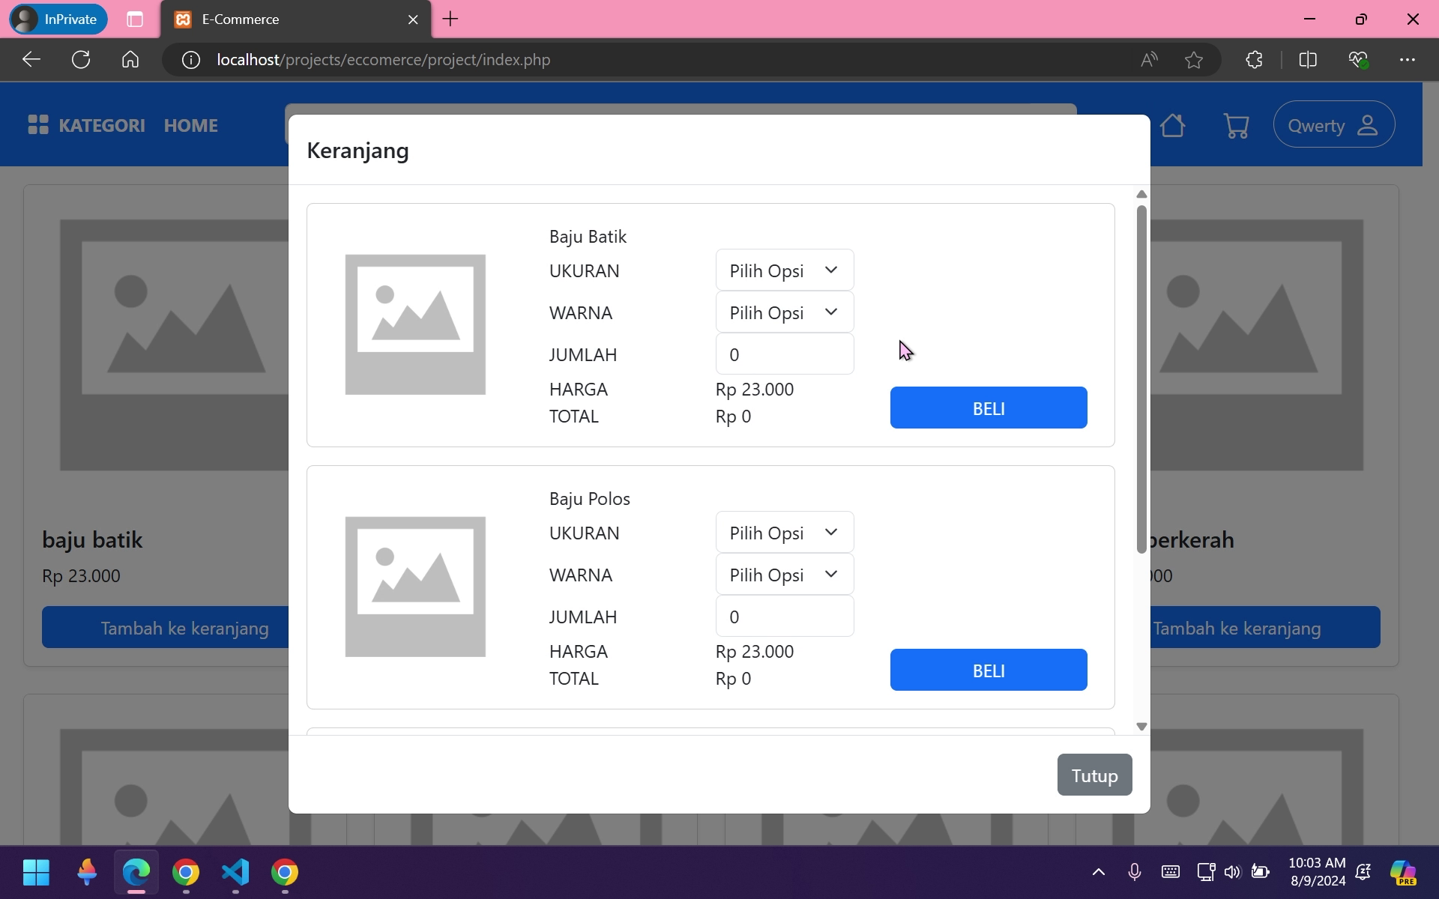1439x899 pixels.
Task: Open the battery status tray icon
Action: tap(1261, 872)
